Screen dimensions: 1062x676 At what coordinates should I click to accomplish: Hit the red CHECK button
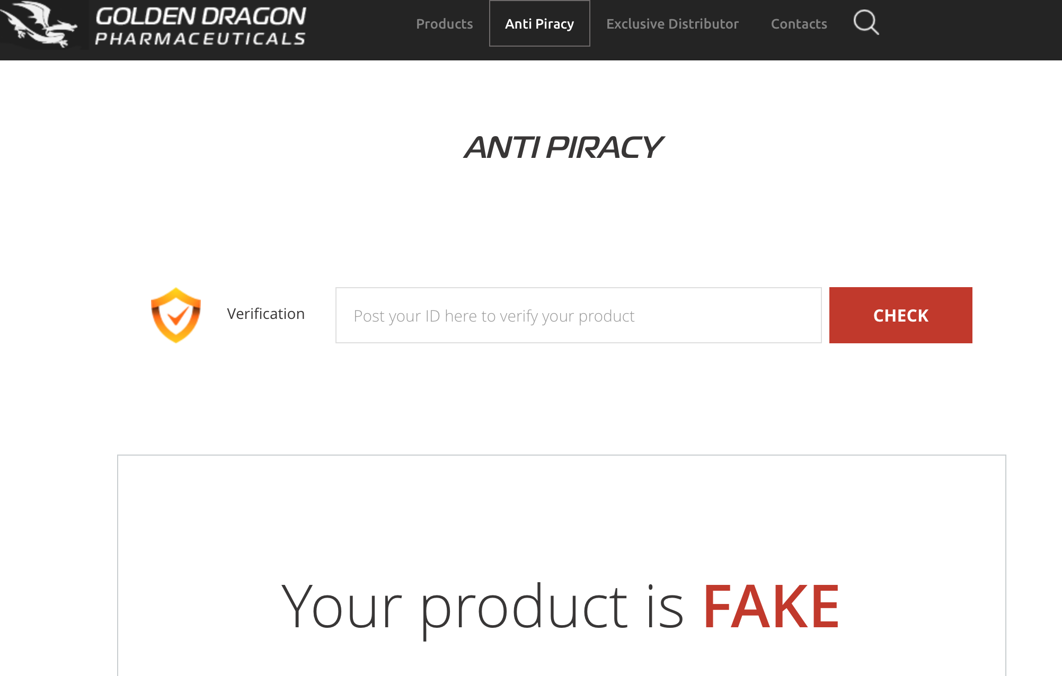(x=900, y=315)
